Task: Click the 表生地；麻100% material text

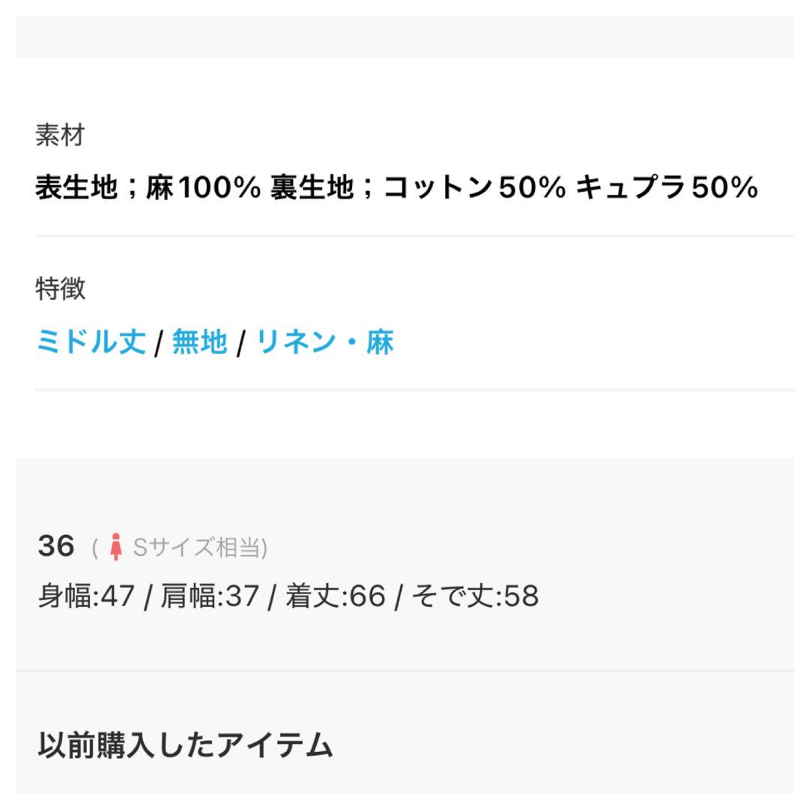Action: [x=148, y=187]
